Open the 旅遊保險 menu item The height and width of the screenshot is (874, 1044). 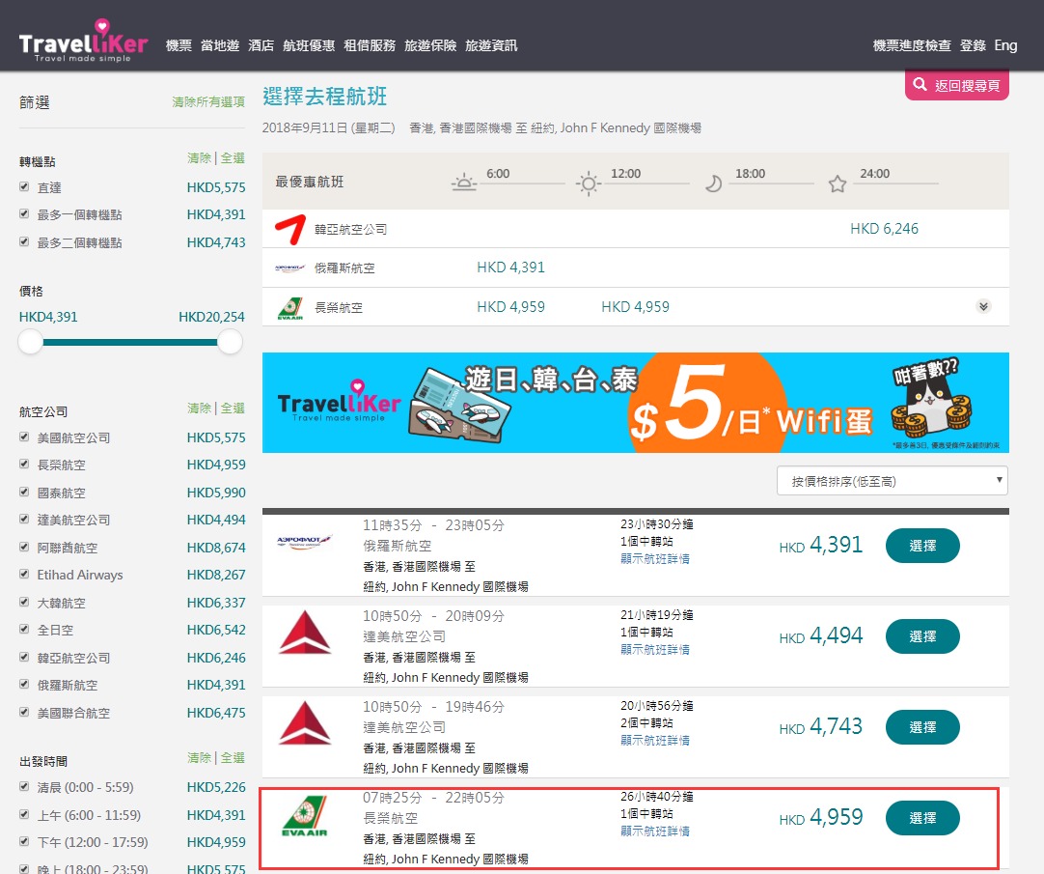pyautogui.click(x=430, y=45)
